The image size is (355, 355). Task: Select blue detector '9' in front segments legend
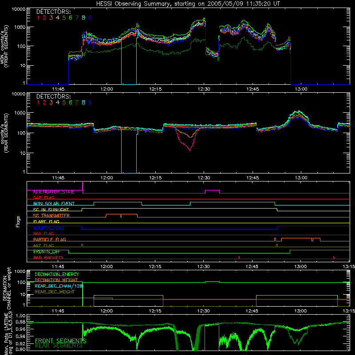point(90,18)
